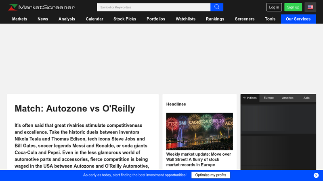Open the Analysis menu
This screenshot has width=323, height=181.
67,19
